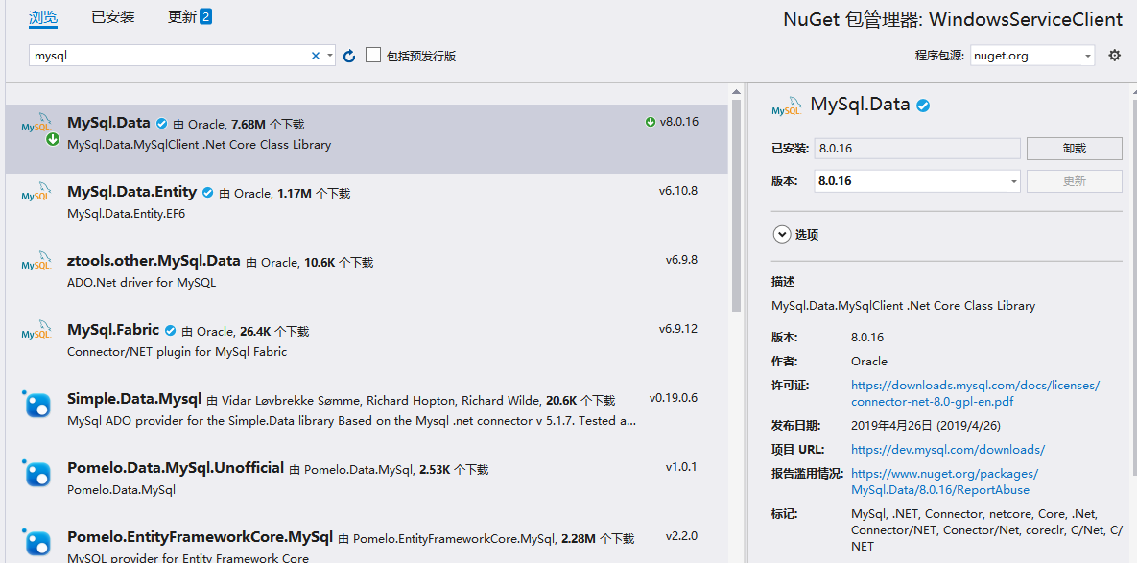Click version v6.10.8 of MySql.Data.Entity
Viewport: 1137px width, 563px height.
(x=678, y=191)
